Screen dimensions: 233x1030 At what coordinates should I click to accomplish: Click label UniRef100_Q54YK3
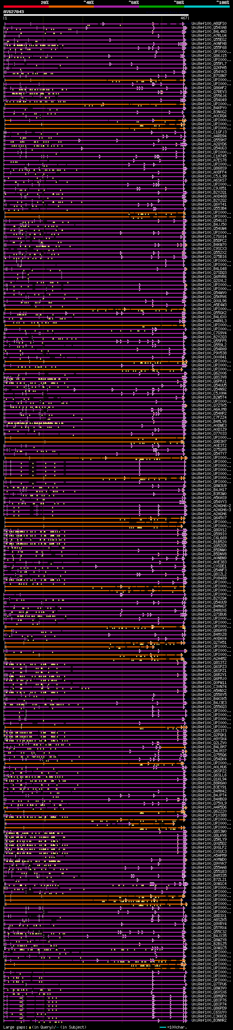click(x=209, y=72)
